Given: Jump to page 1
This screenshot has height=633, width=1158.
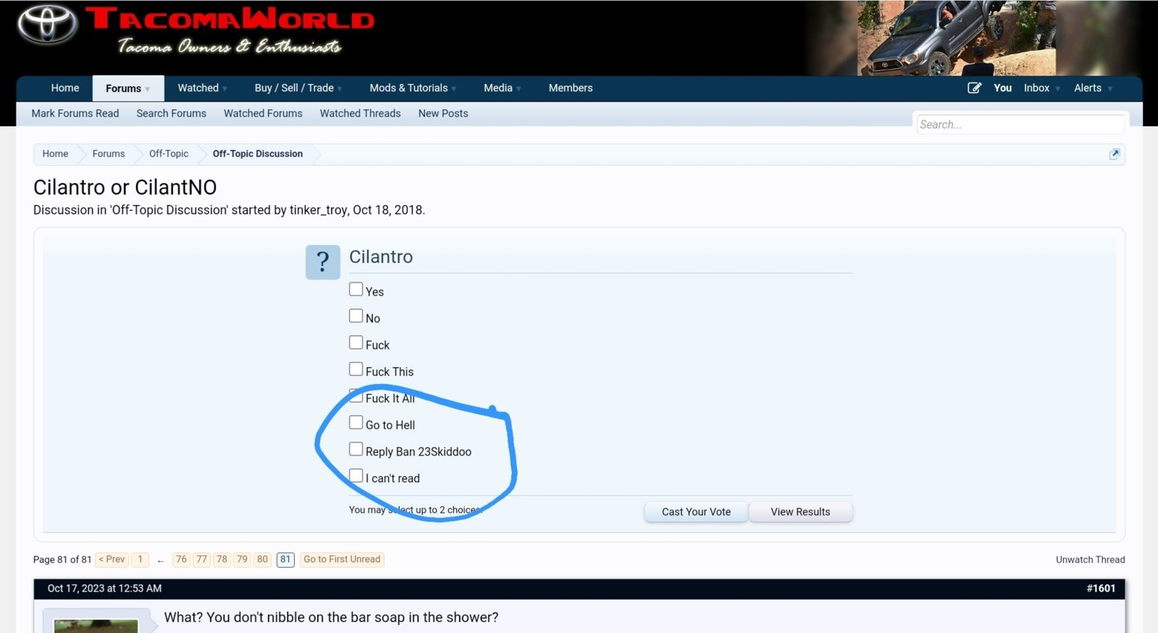Looking at the screenshot, I should (140, 559).
